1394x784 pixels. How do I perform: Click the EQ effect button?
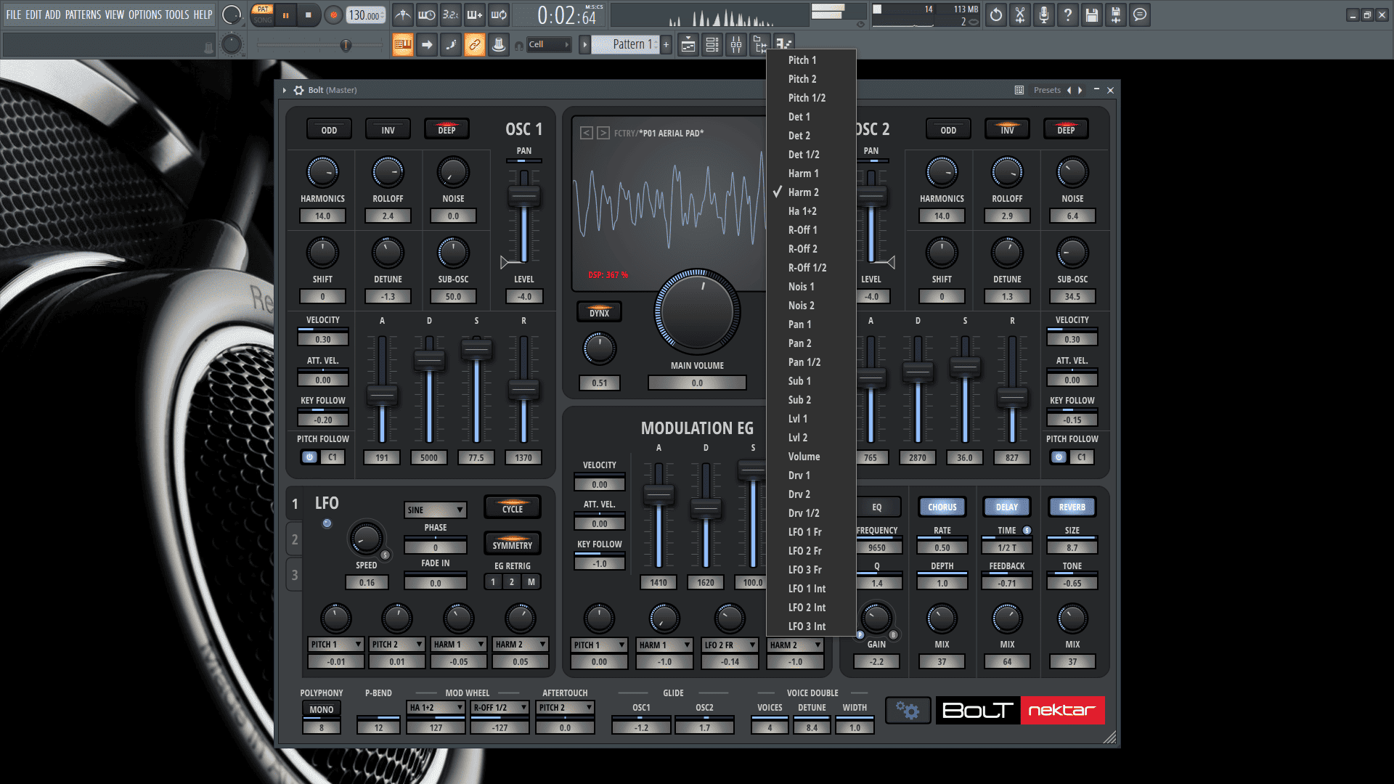(877, 507)
